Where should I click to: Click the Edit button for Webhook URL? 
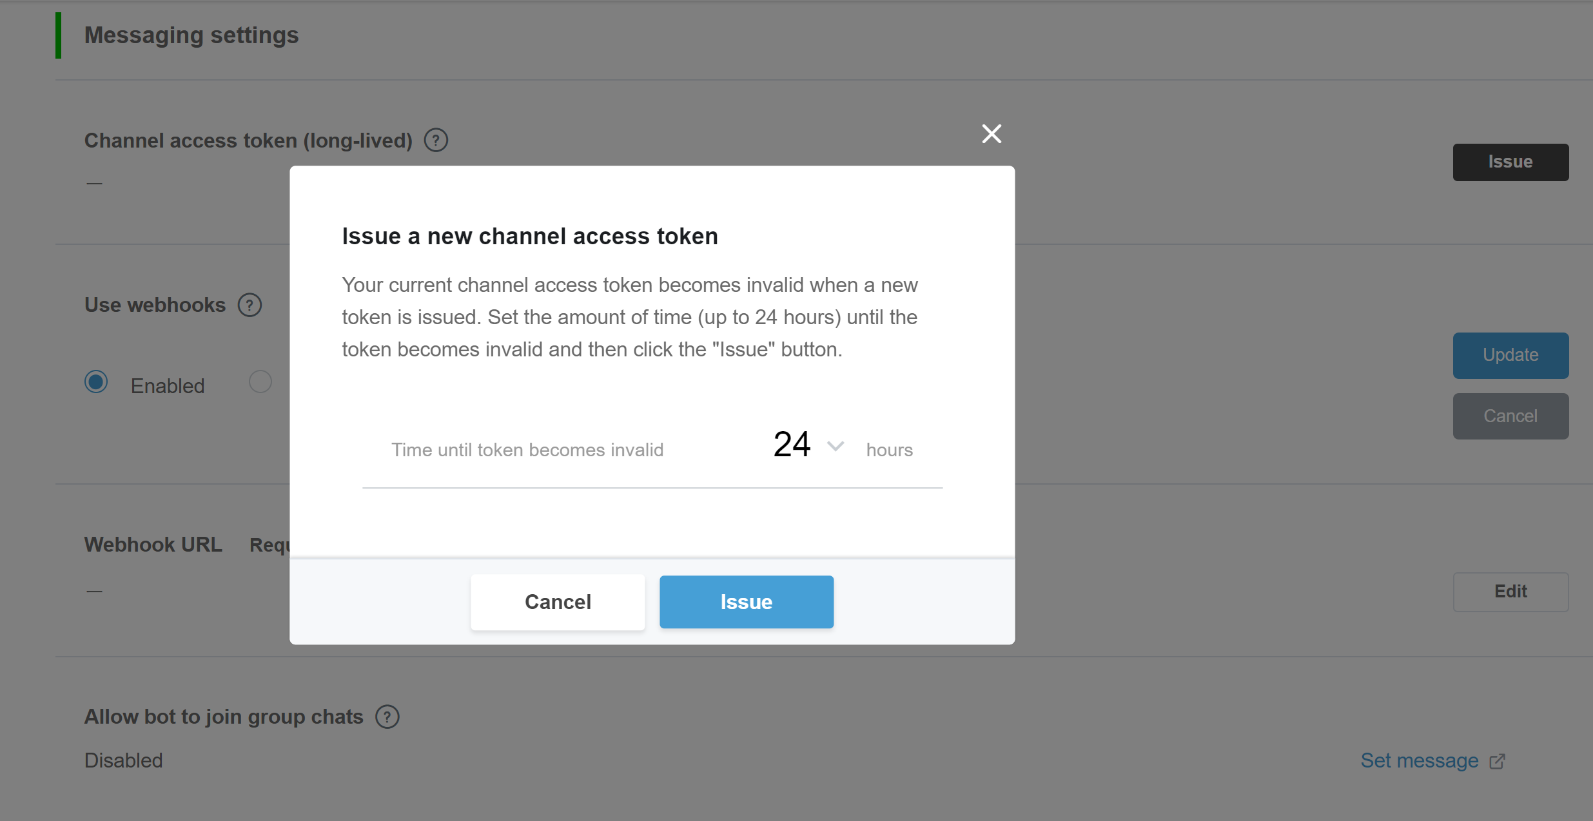(x=1510, y=592)
